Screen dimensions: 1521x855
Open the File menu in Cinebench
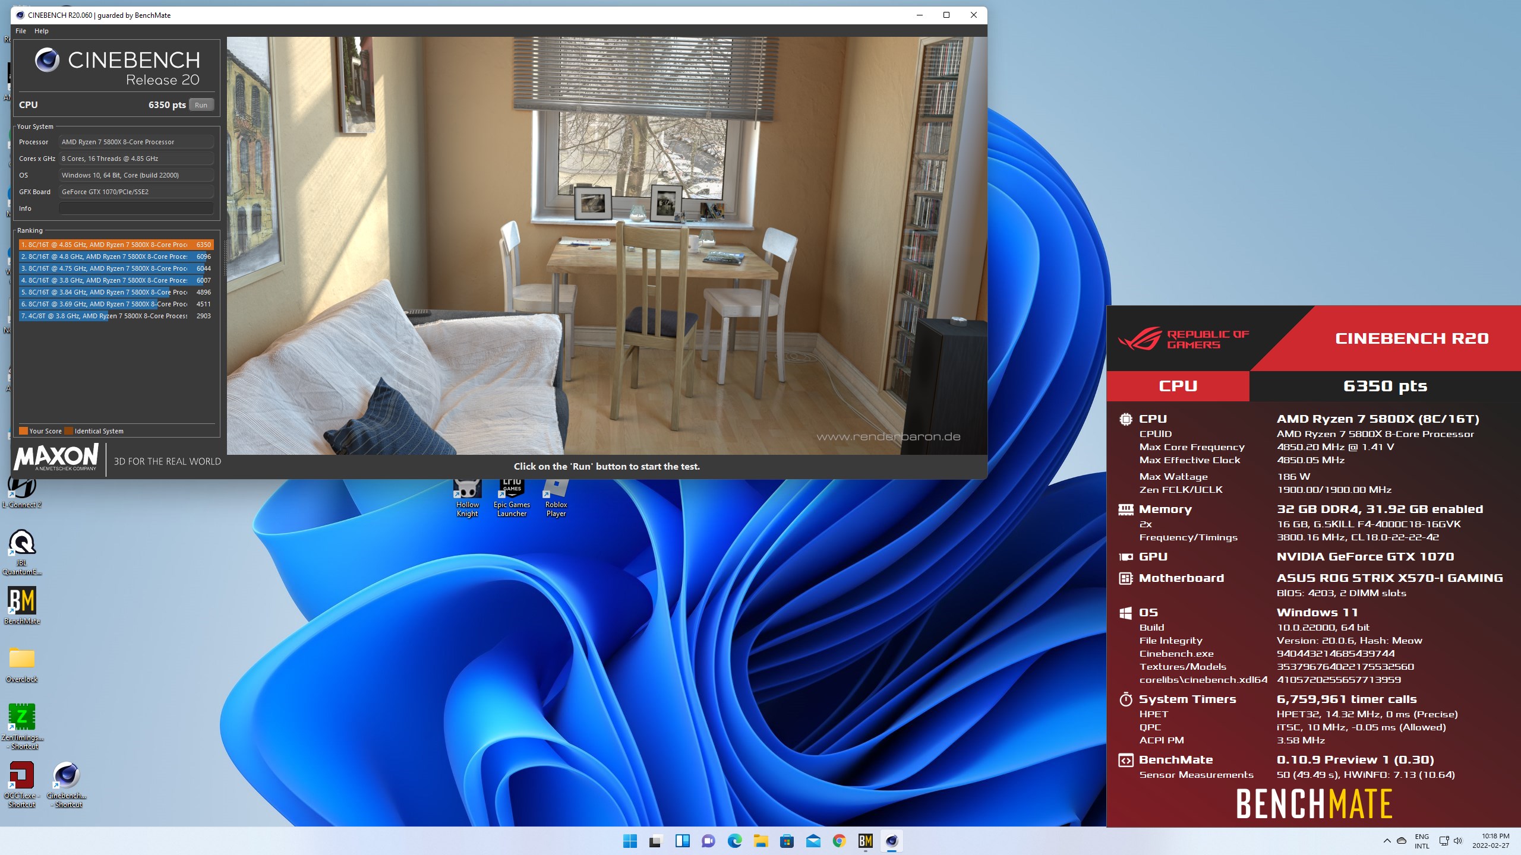(x=20, y=31)
